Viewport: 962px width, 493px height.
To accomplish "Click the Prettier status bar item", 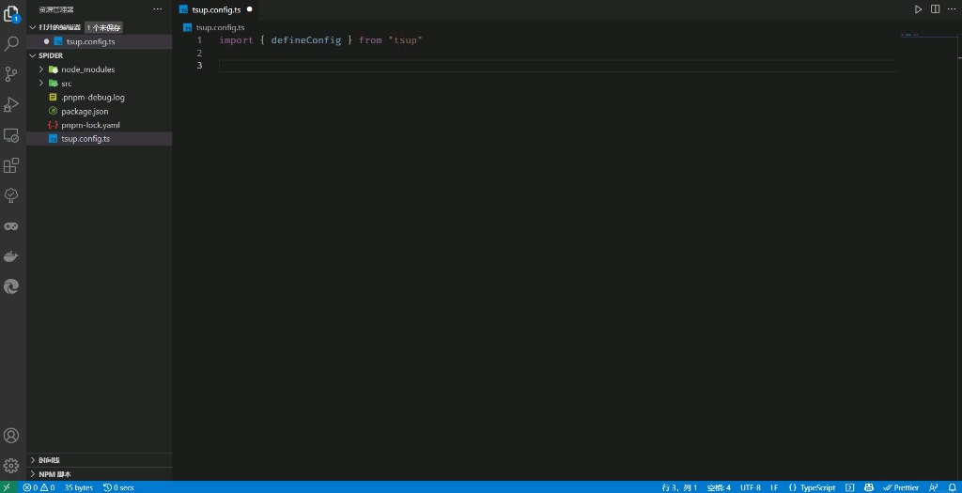I will [901, 487].
